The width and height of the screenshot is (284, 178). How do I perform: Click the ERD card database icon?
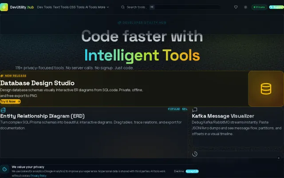click(3, 110)
